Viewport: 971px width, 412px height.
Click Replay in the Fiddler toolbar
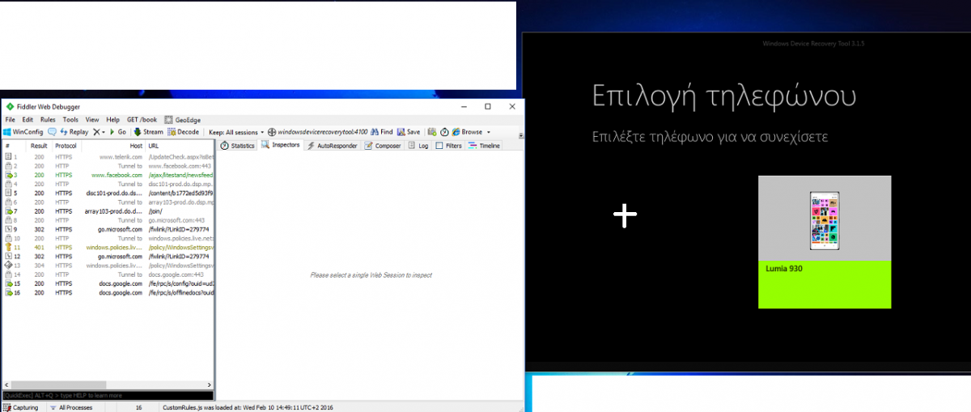[x=73, y=132]
